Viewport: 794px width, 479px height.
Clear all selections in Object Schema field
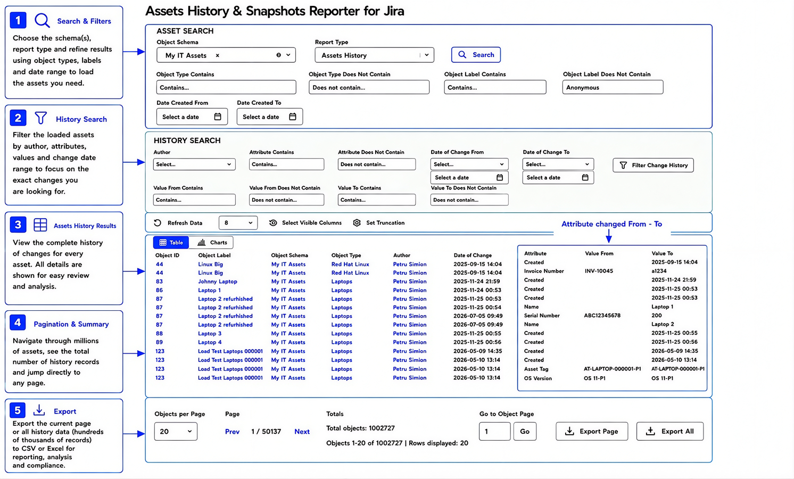[x=278, y=55]
